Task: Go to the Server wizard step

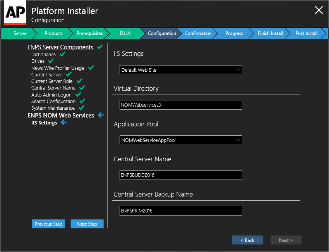Action: click(20, 33)
